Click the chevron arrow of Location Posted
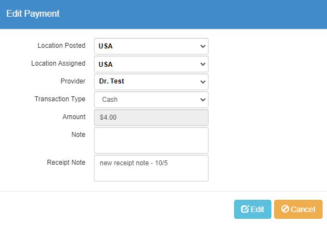The width and height of the screenshot is (327, 226). [202, 46]
